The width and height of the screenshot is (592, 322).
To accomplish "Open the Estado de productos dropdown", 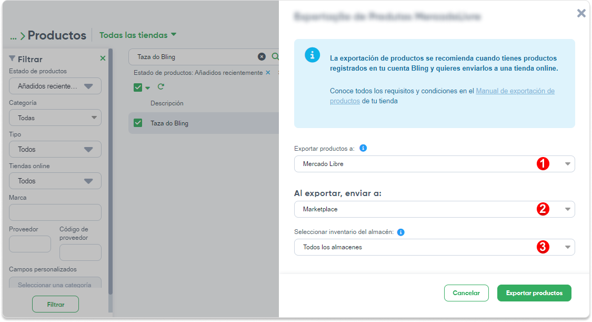I will [55, 86].
